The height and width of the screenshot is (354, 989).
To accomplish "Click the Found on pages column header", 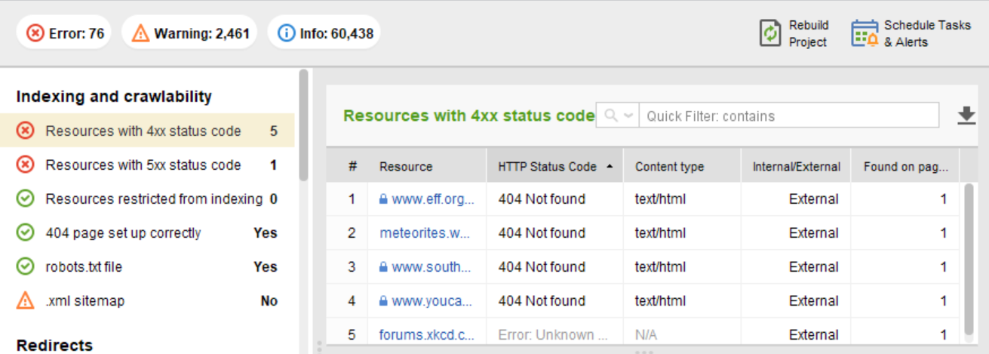I will pyautogui.click(x=905, y=167).
